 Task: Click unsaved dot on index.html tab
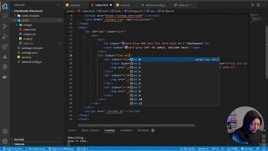[x=111, y=5]
